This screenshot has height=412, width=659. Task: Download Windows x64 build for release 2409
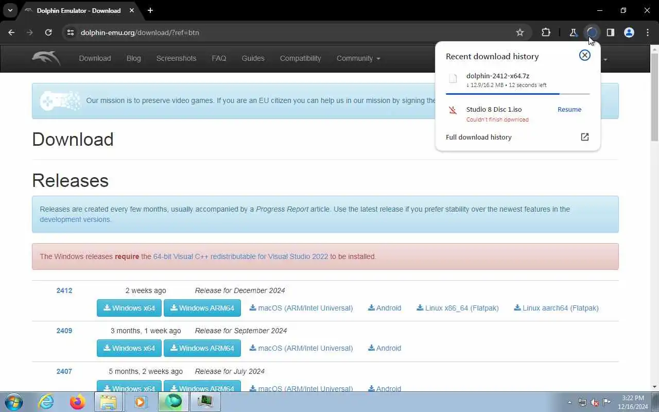pyautogui.click(x=129, y=348)
